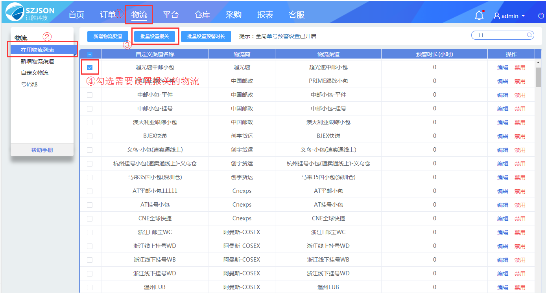This screenshot has width=546, height=293.
Task: Click 禁用 for 中邮小包-挂号
Action: 520,109
